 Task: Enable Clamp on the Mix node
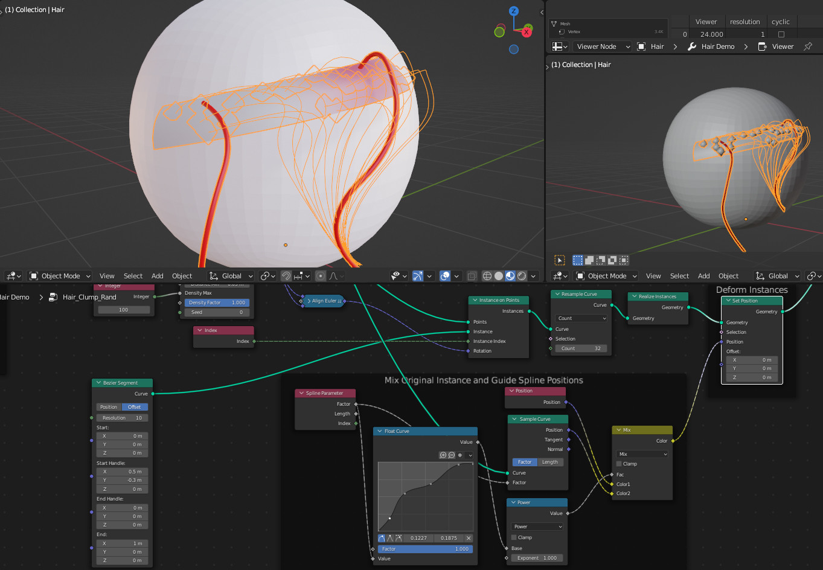(x=619, y=464)
